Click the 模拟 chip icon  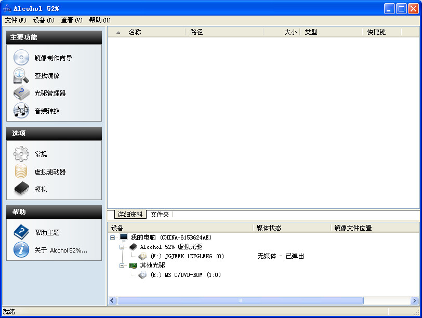coord(21,188)
